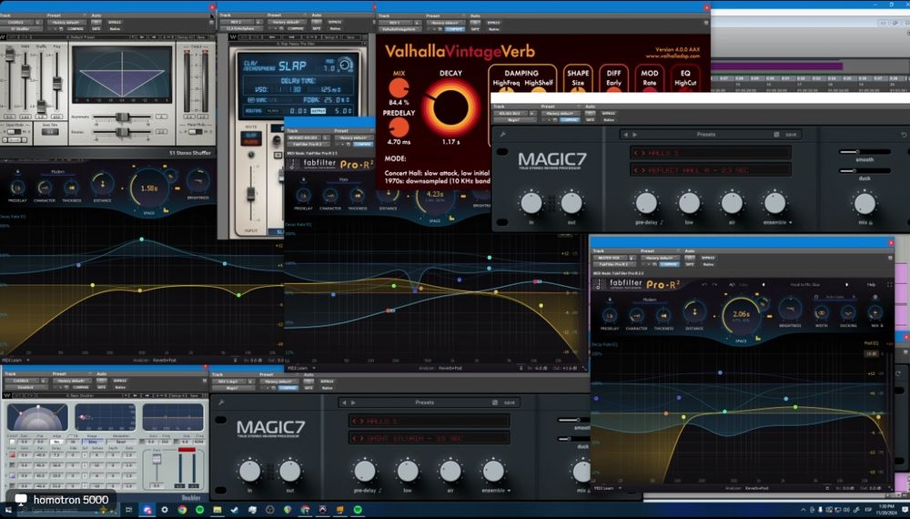Click revert arrow icon in upper Magic7
The width and height of the screenshot is (910, 519).
[904, 135]
